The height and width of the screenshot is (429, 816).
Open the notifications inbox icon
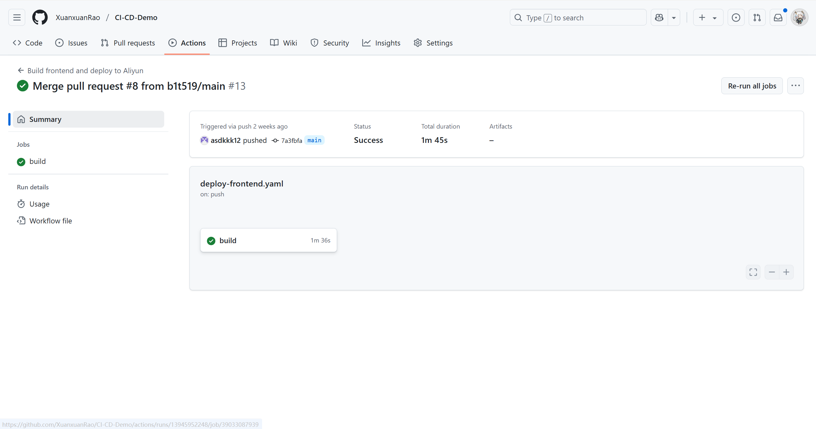(x=778, y=18)
